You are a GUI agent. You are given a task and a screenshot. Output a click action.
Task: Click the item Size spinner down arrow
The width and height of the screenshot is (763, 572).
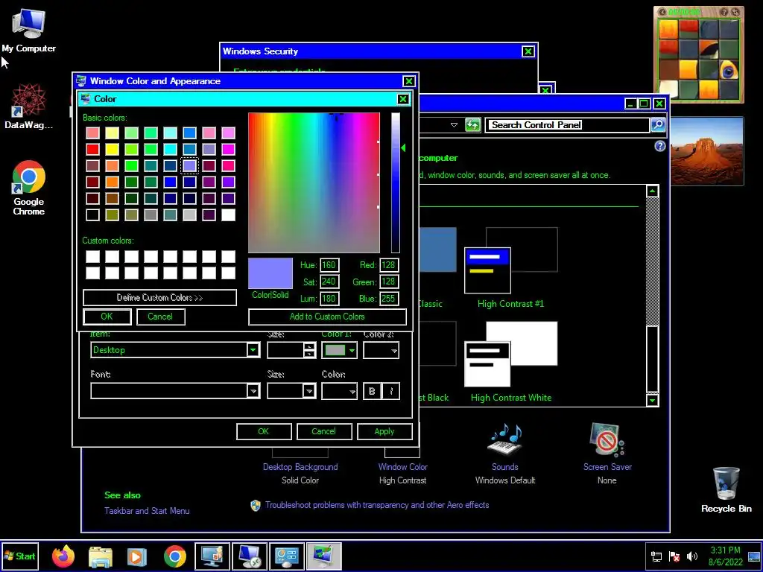pyautogui.click(x=309, y=354)
